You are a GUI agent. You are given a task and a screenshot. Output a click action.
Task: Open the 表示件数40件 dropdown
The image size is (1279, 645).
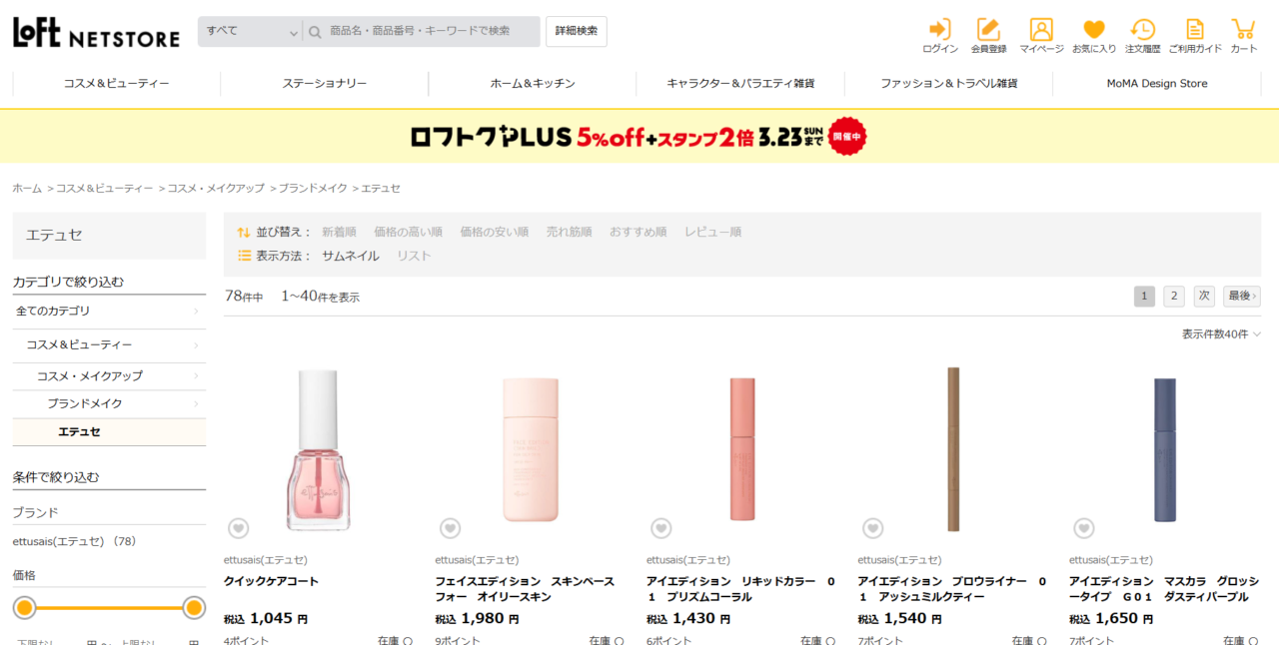coord(1221,334)
